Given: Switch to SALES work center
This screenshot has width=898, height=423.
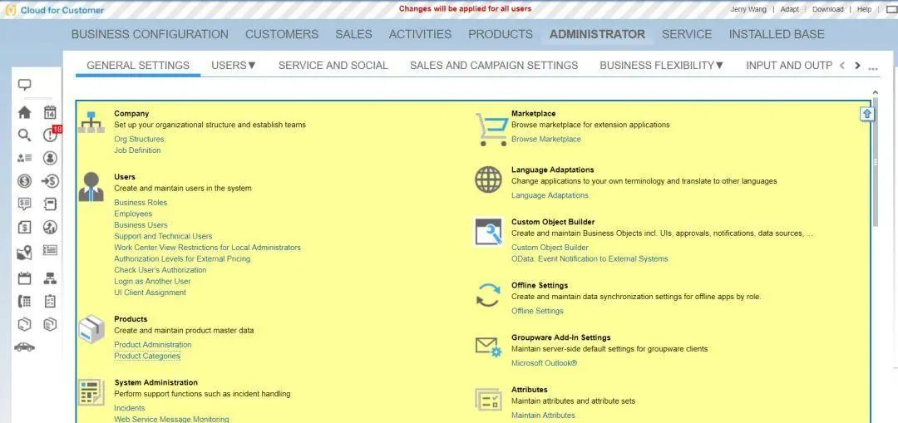Looking at the screenshot, I should [x=354, y=34].
